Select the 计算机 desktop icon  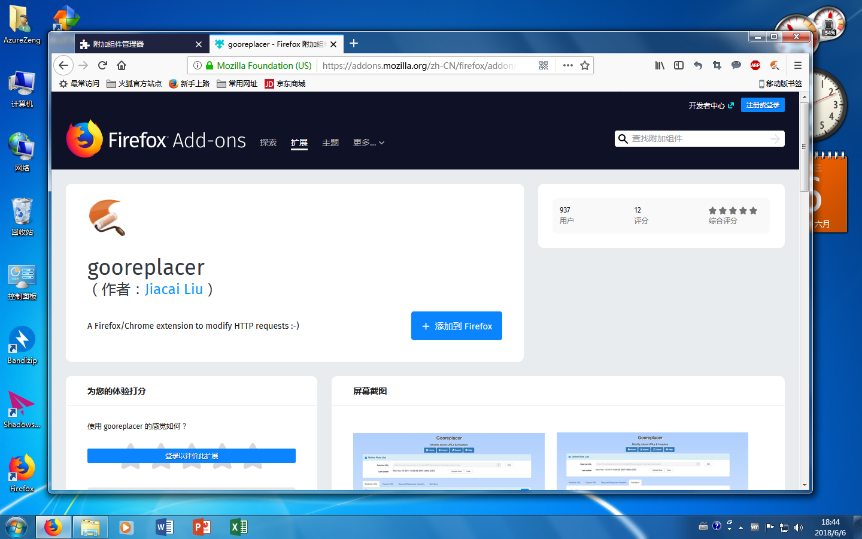(22, 89)
